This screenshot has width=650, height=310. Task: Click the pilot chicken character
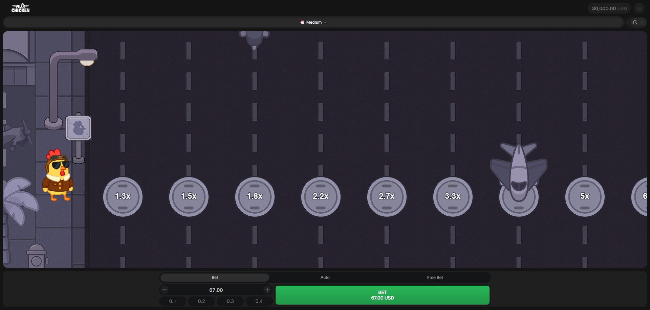(58, 176)
